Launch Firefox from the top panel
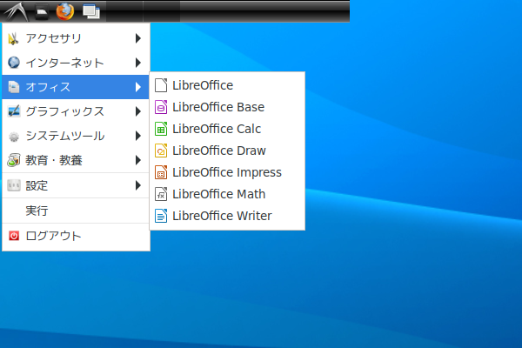The width and height of the screenshot is (522, 348). click(65, 11)
